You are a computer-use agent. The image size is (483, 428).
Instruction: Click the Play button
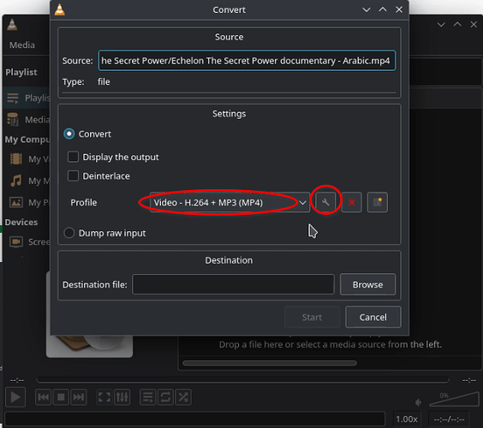pos(15,397)
